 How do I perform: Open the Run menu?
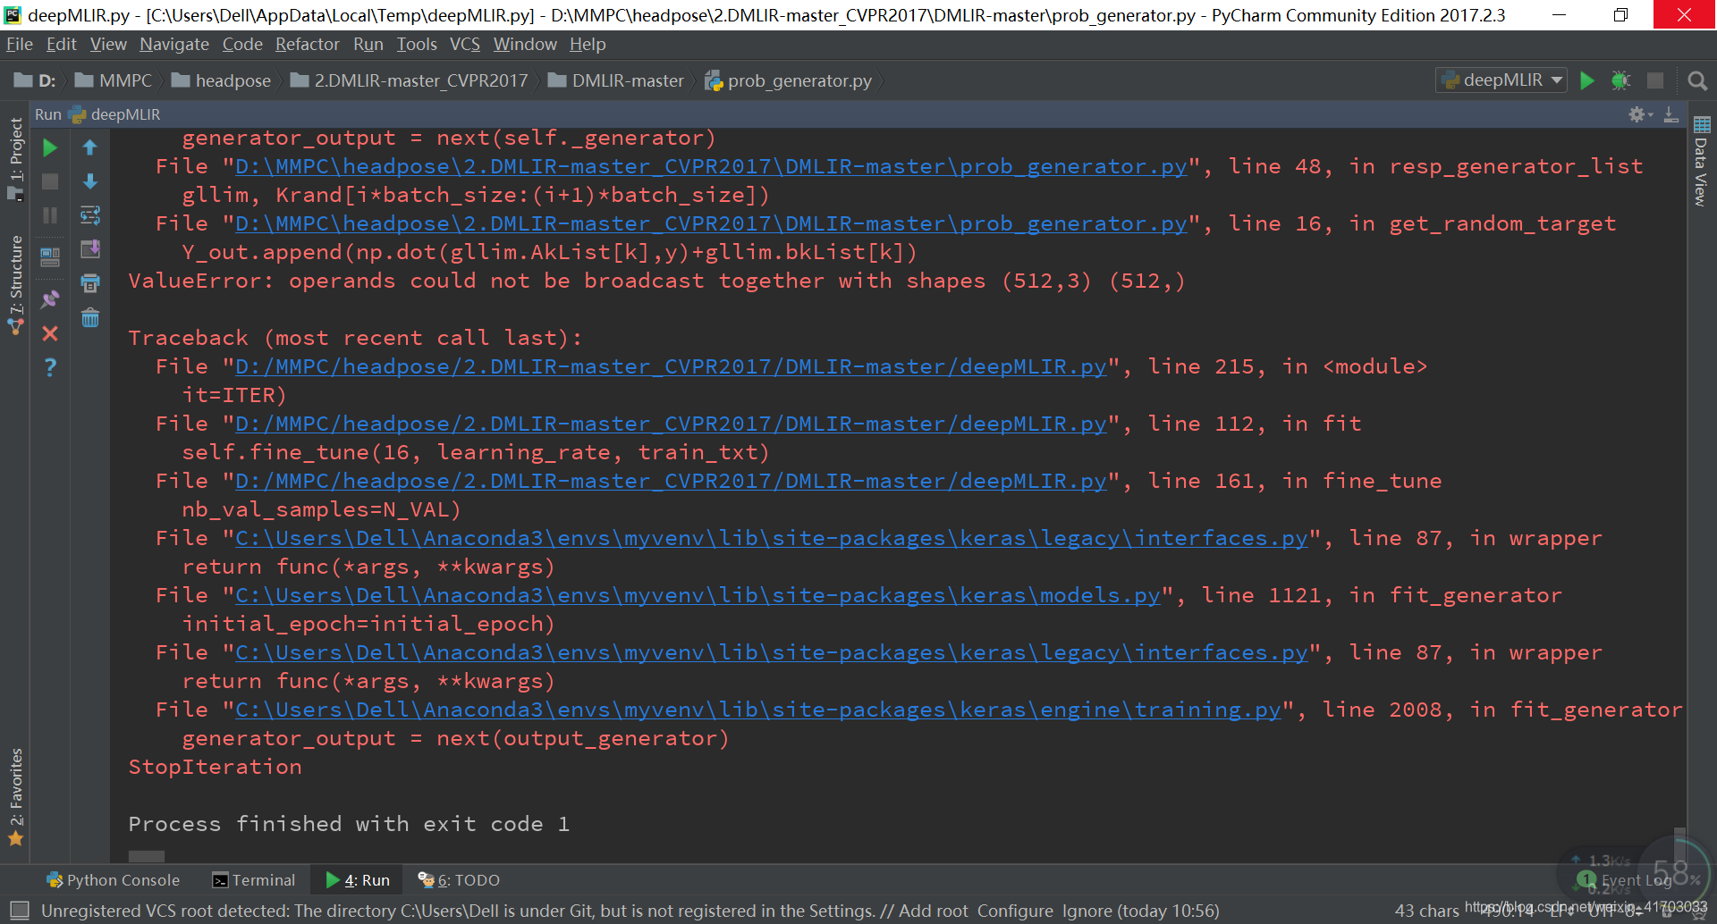coord(368,44)
